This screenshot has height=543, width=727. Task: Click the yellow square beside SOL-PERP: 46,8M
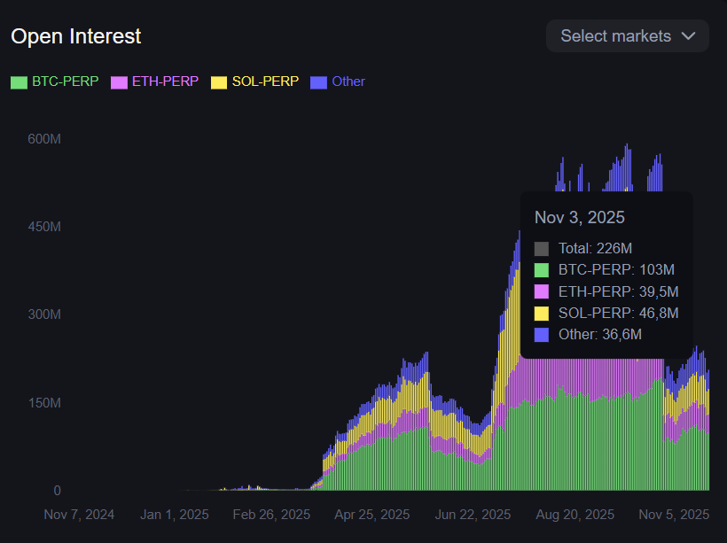tap(543, 313)
